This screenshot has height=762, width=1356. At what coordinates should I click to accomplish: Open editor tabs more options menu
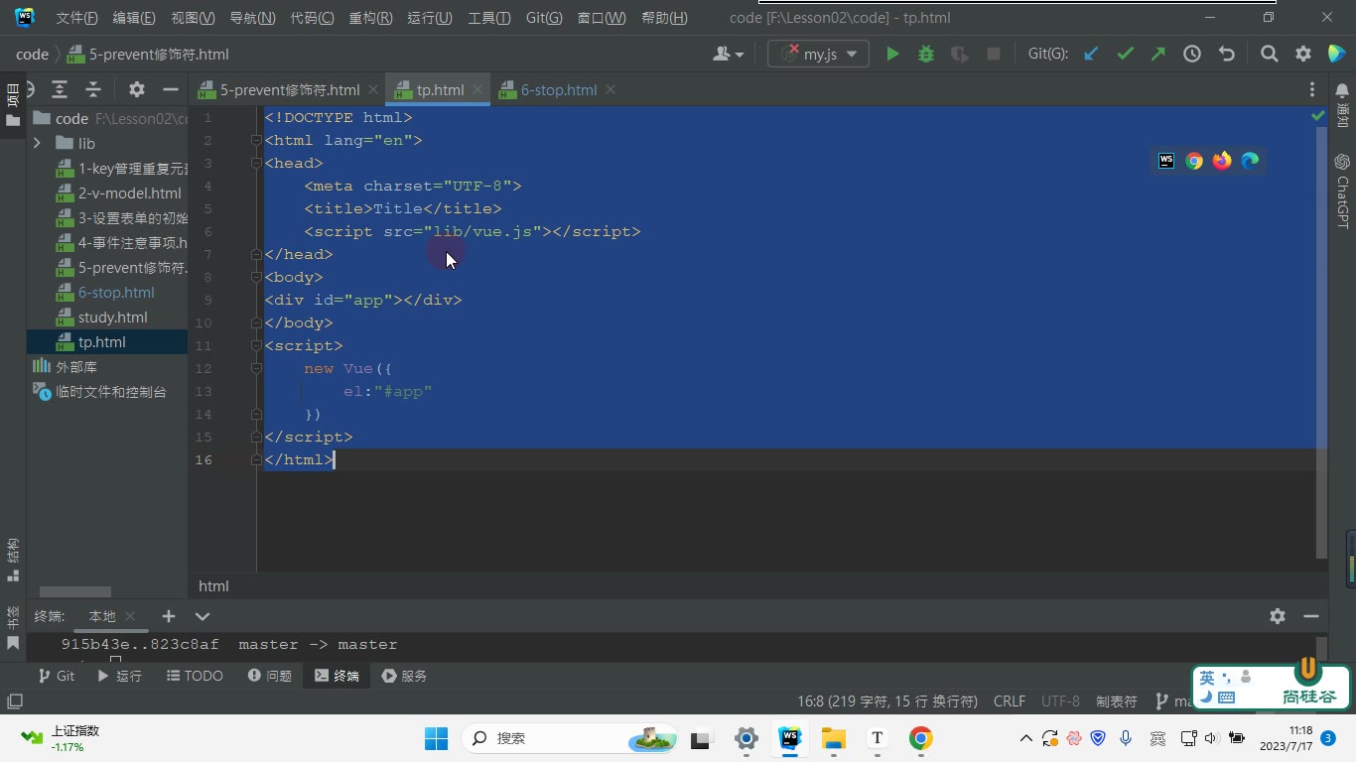(x=1312, y=89)
